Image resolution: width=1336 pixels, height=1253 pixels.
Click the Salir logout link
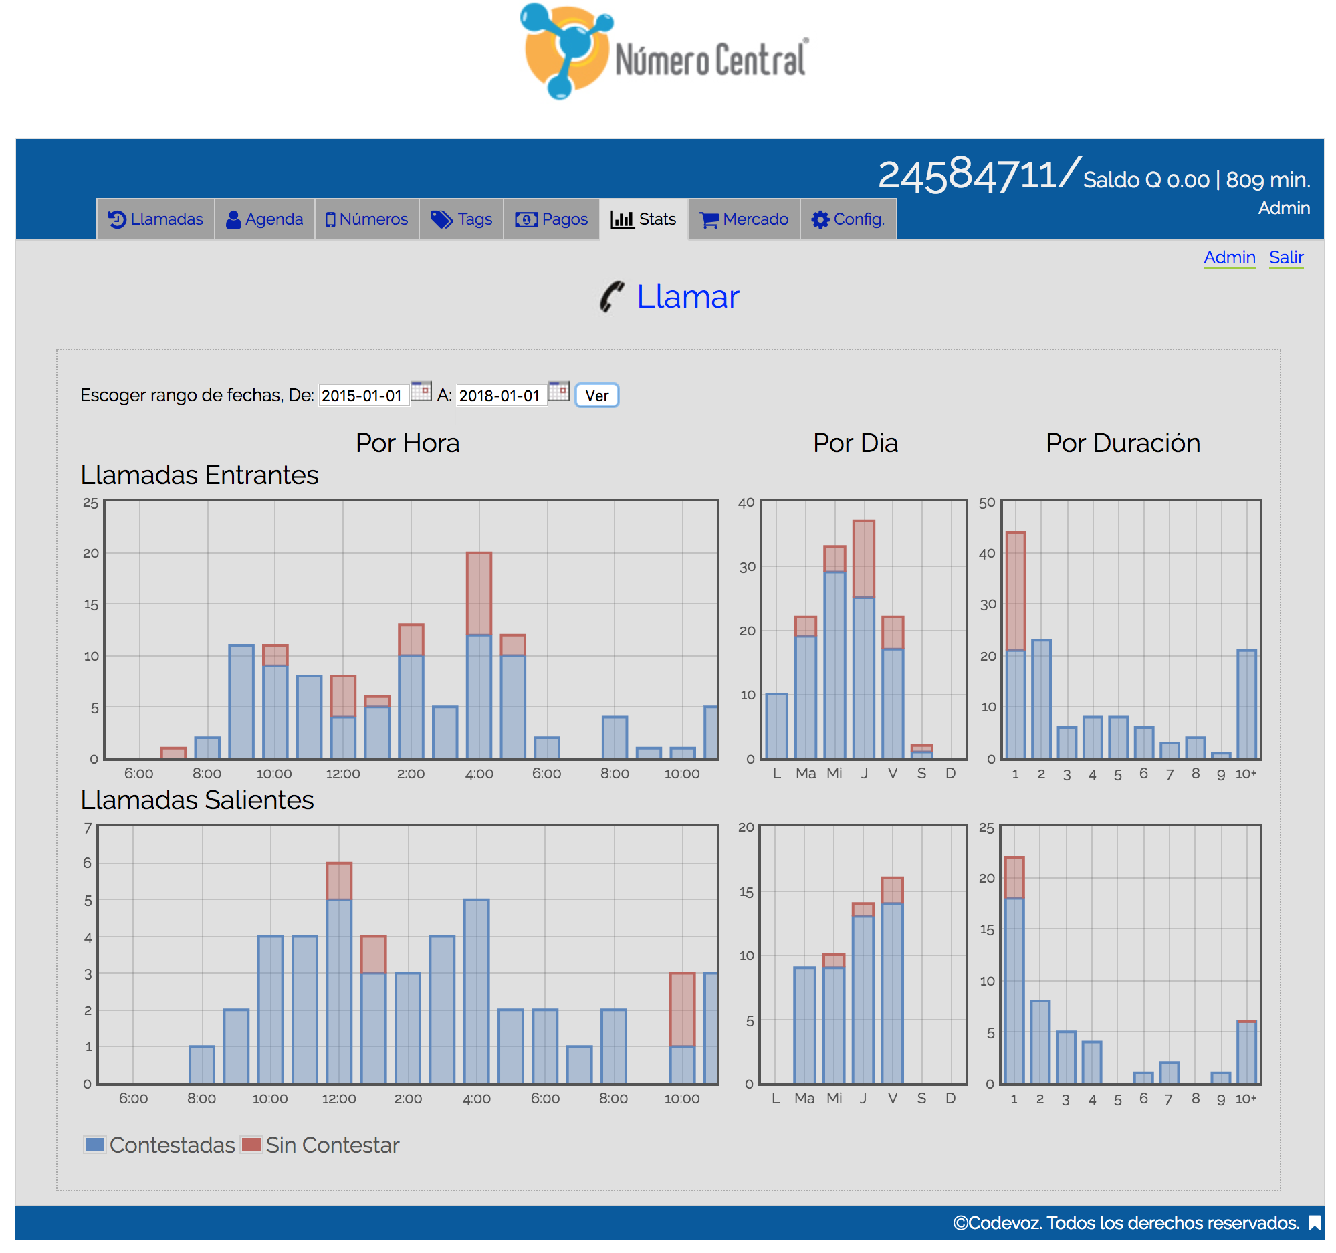[1286, 257]
